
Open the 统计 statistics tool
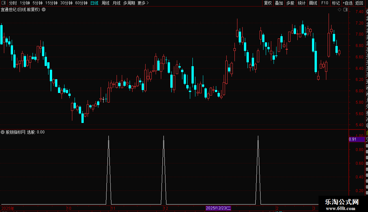coord(302,3)
